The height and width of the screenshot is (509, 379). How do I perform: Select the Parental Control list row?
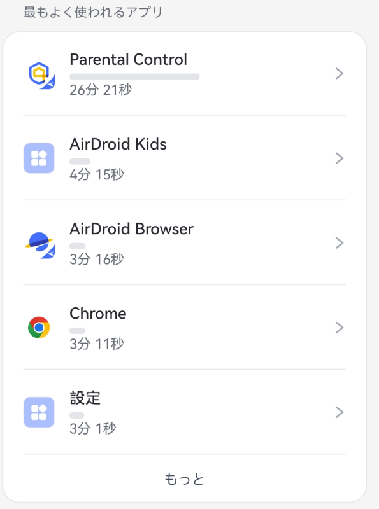click(x=185, y=73)
